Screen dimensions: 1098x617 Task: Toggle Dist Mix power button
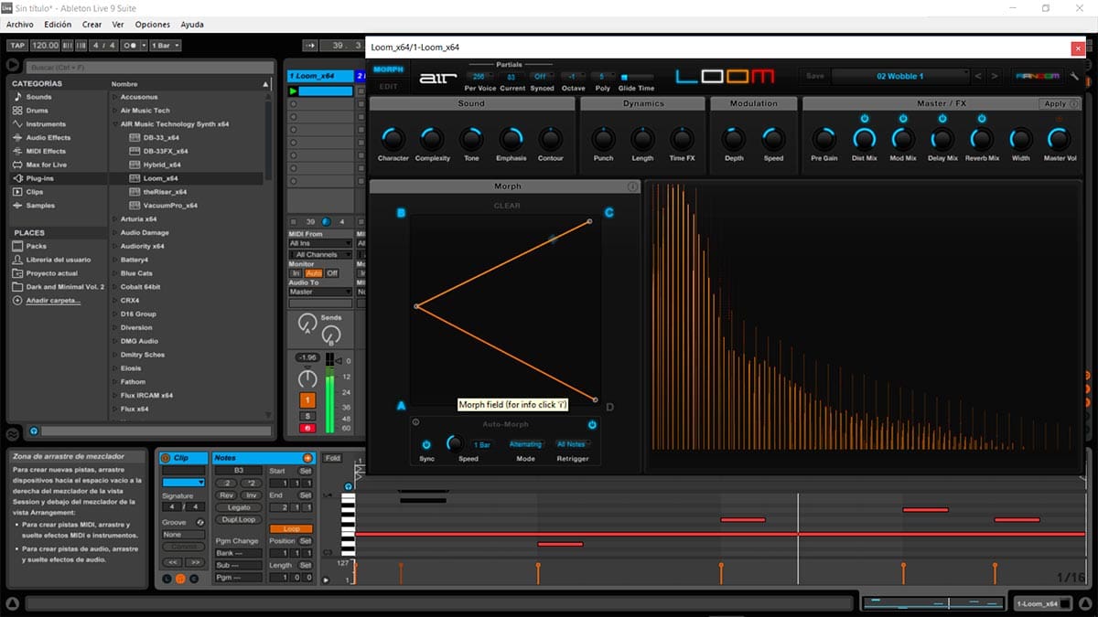[x=864, y=119]
